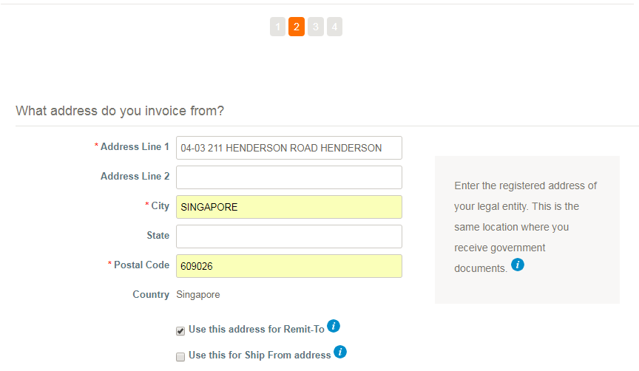Click info icon in registered address help panel
Viewport: 639px width, 371px height.
coord(518,265)
